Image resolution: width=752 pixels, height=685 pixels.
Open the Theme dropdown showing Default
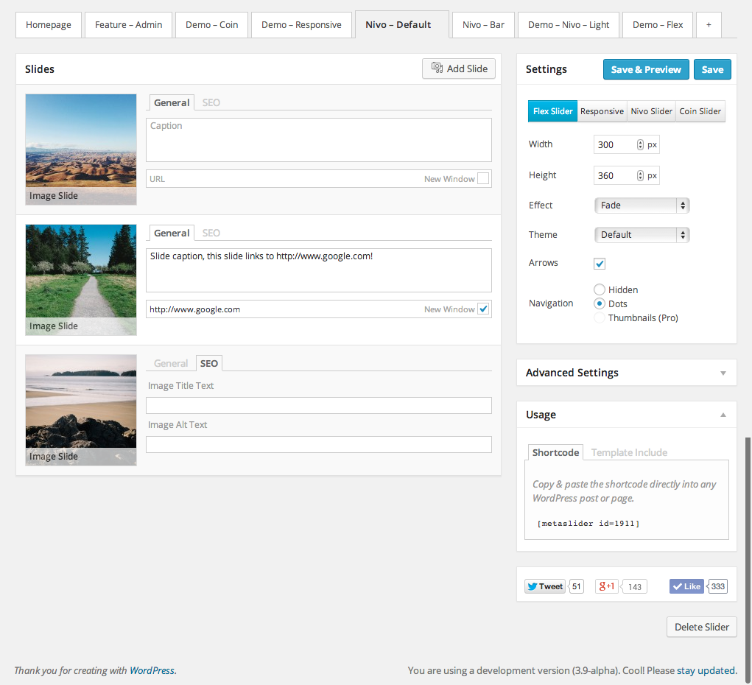(x=642, y=234)
